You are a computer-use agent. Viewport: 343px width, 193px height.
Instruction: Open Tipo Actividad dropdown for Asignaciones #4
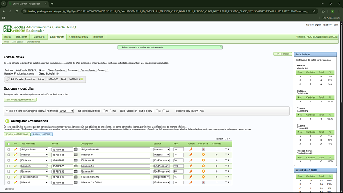pyautogui.click(x=34, y=149)
